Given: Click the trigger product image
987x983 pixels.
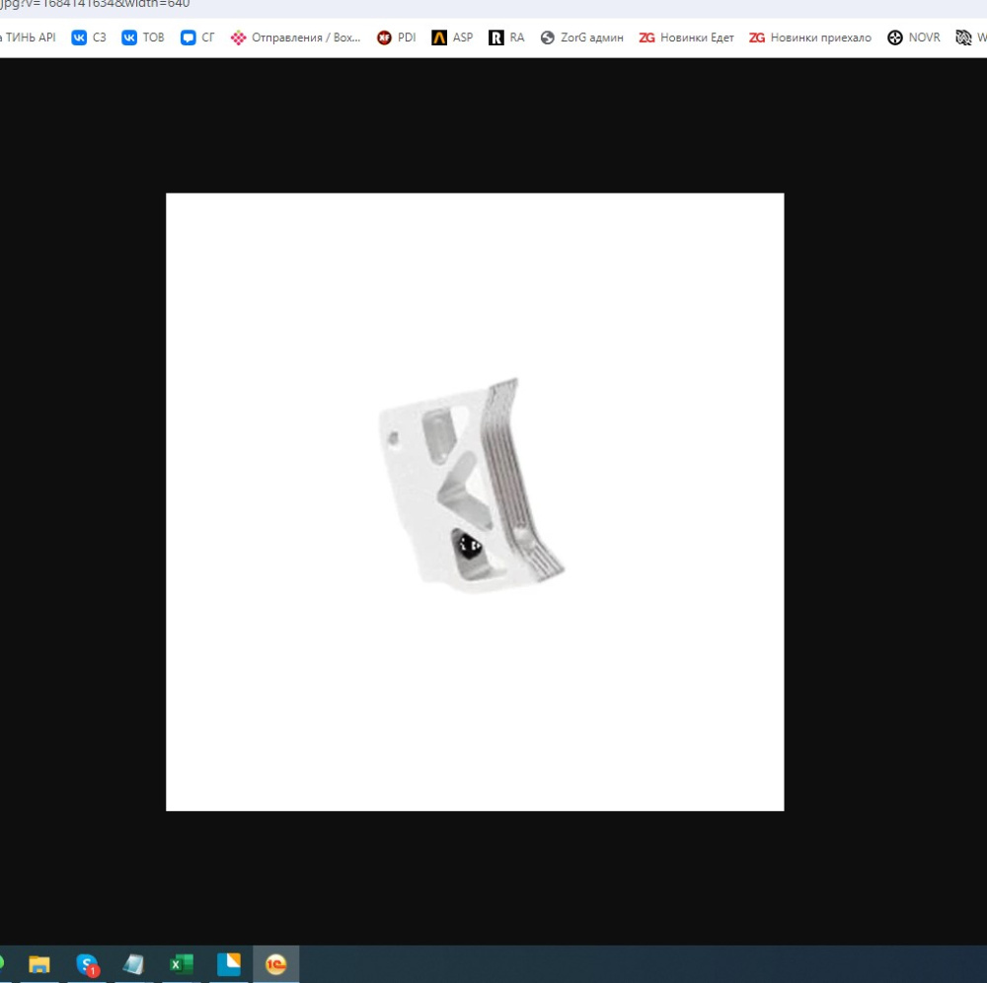Looking at the screenshot, I should [x=475, y=501].
